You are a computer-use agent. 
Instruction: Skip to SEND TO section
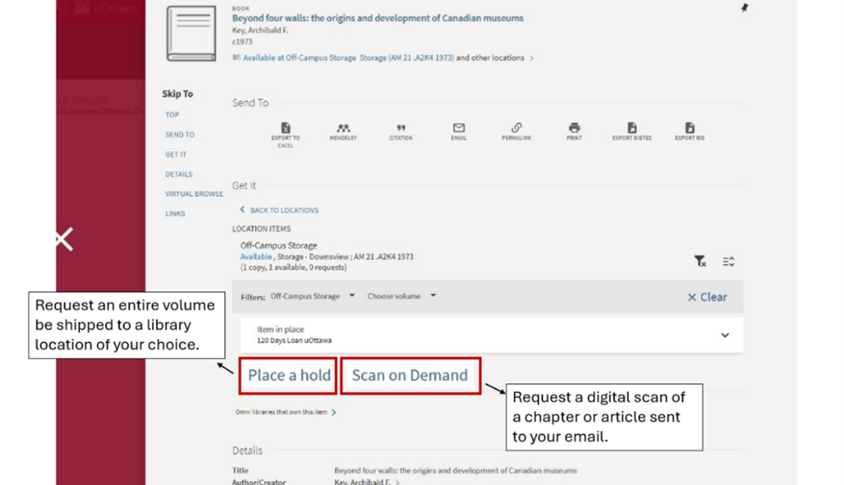(180, 134)
